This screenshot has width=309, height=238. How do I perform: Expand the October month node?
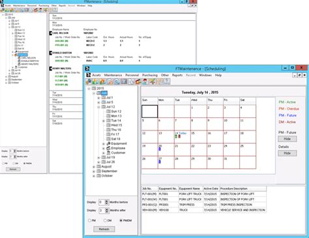coord(94,176)
